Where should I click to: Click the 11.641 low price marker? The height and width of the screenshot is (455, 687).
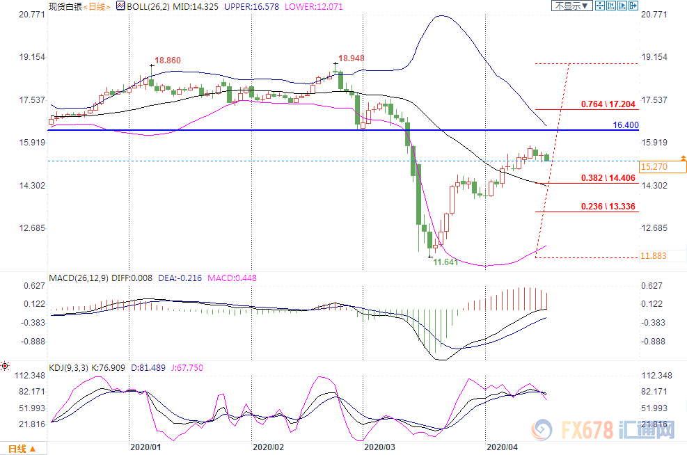pos(447,262)
